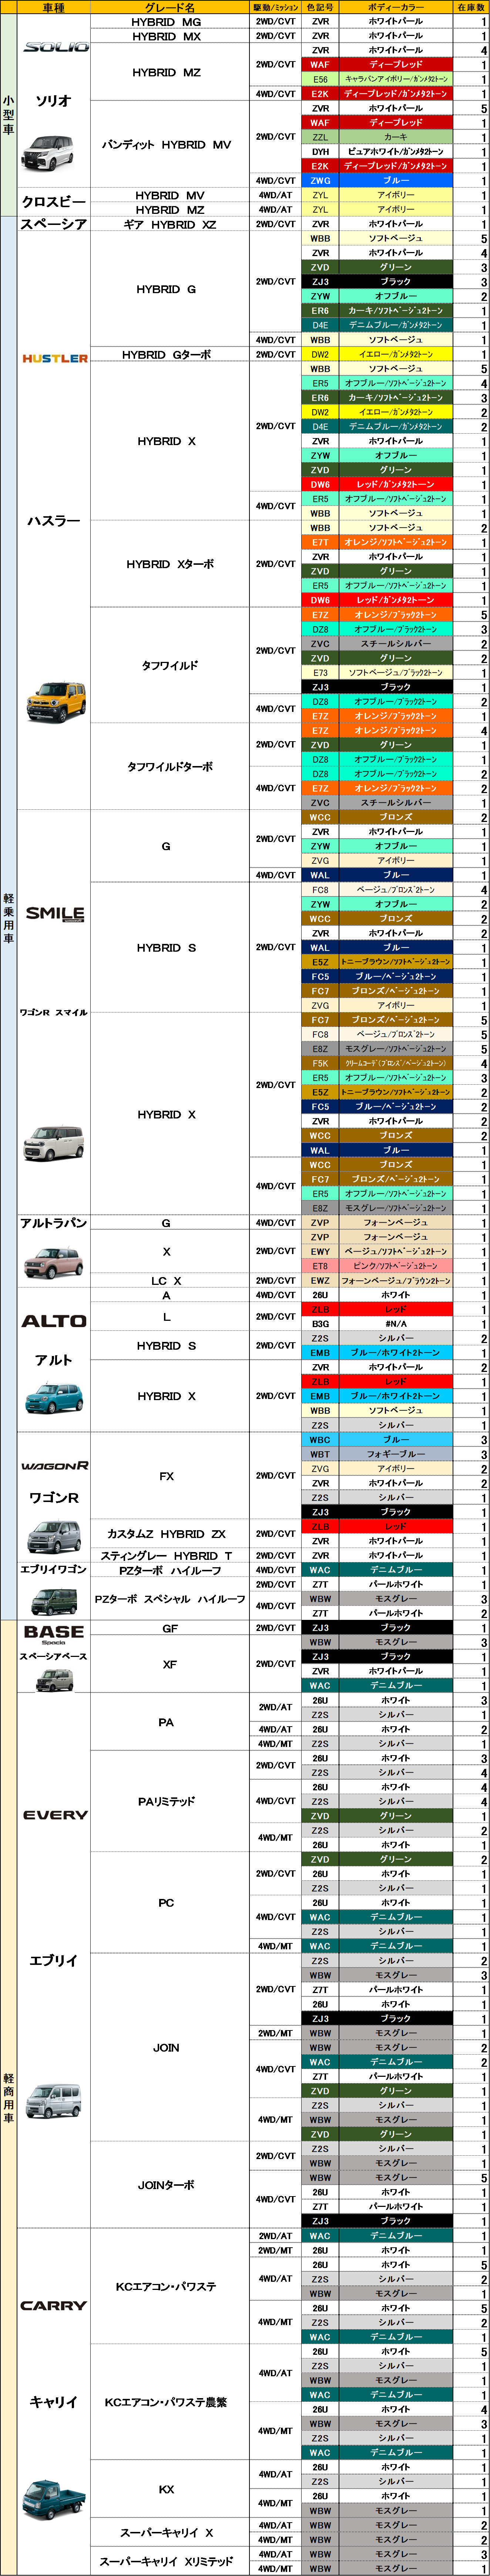The height and width of the screenshot is (2576, 490).
Task: Click the エブリイワゴン model name cell
Action: point(54,1569)
